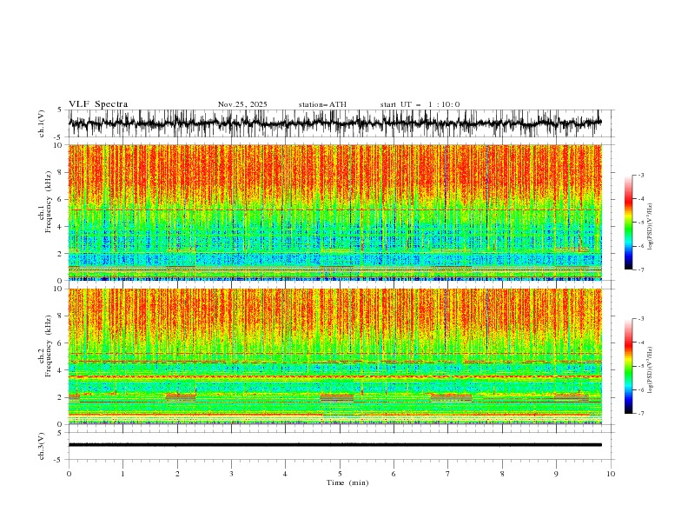Click the ch.2 color bar "log(PSD)(V²/Hz)" label

coord(651,370)
